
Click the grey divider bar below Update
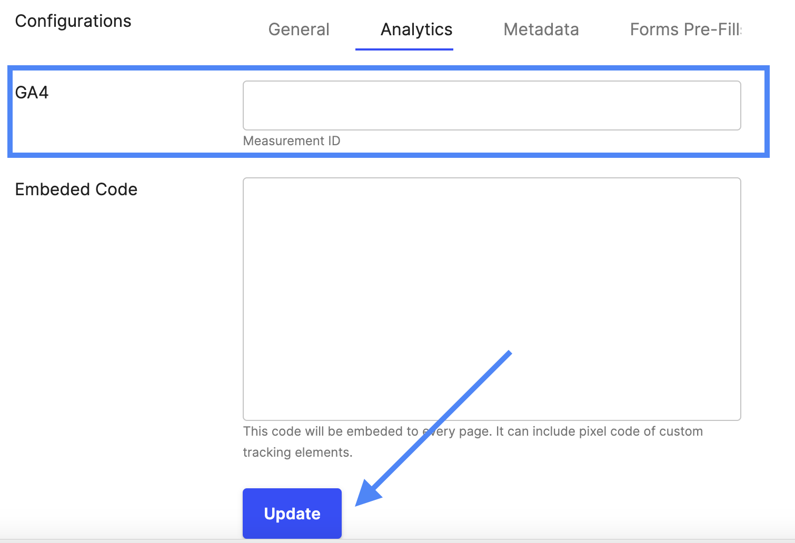point(397,541)
